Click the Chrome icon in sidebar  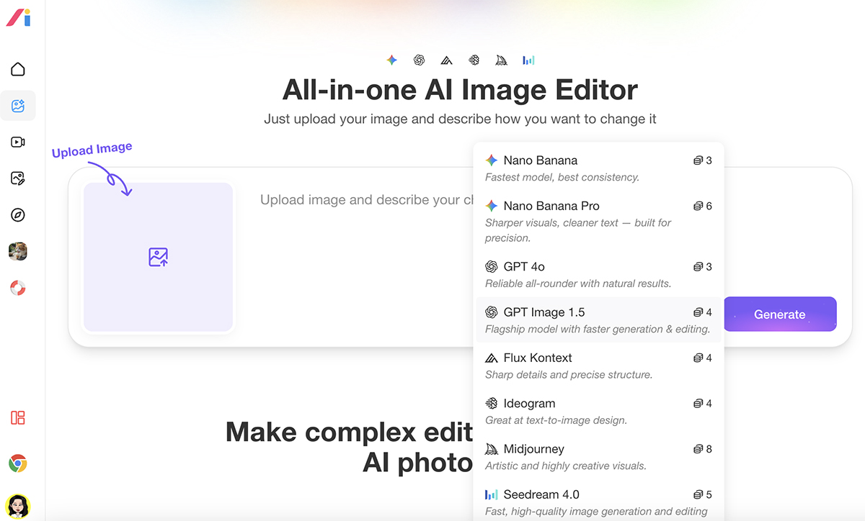pyautogui.click(x=18, y=463)
